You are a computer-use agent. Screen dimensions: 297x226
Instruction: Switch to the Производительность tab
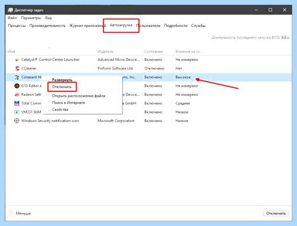pyautogui.click(x=47, y=25)
